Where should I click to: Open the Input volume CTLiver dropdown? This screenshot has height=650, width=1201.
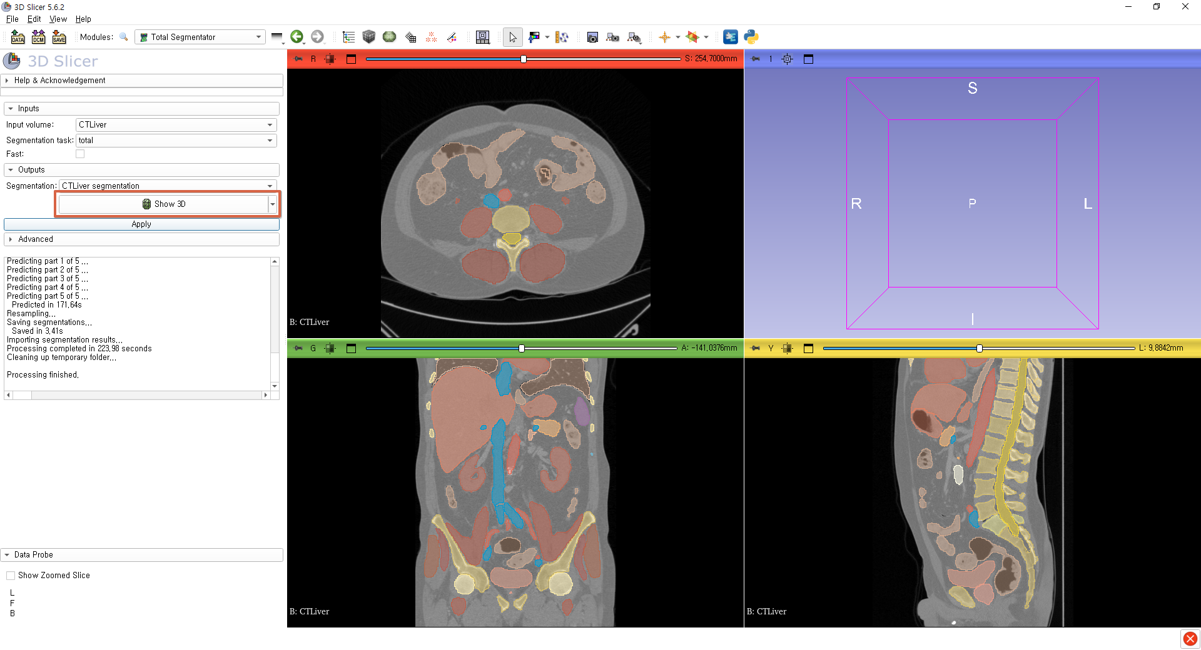(176, 125)
